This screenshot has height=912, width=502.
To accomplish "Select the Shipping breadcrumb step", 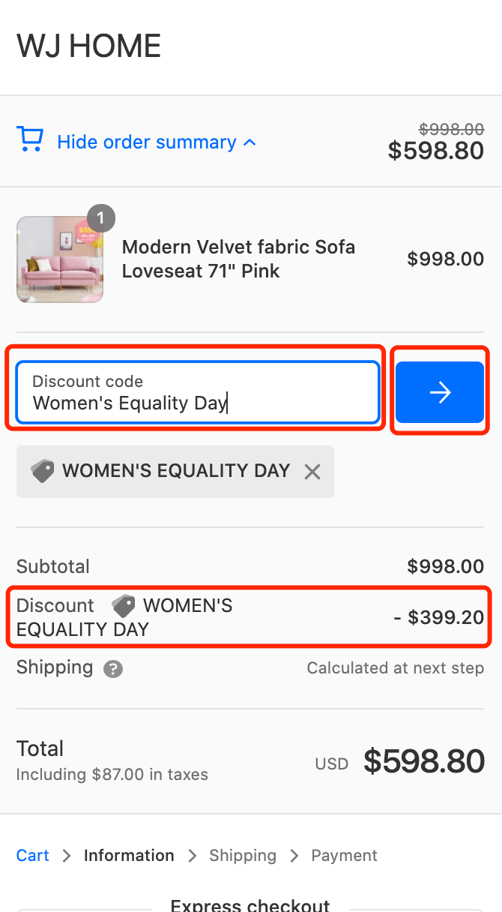I will pyautogui.click(x=243, y=856).
